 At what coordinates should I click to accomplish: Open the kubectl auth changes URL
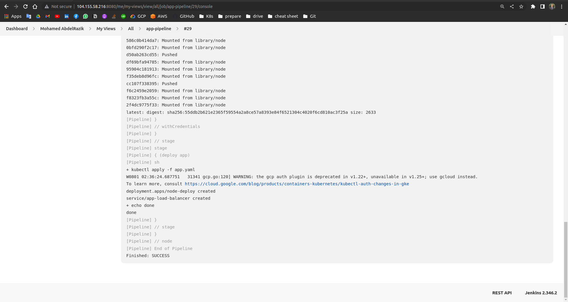pyautogui.click(x=297, y=184)
